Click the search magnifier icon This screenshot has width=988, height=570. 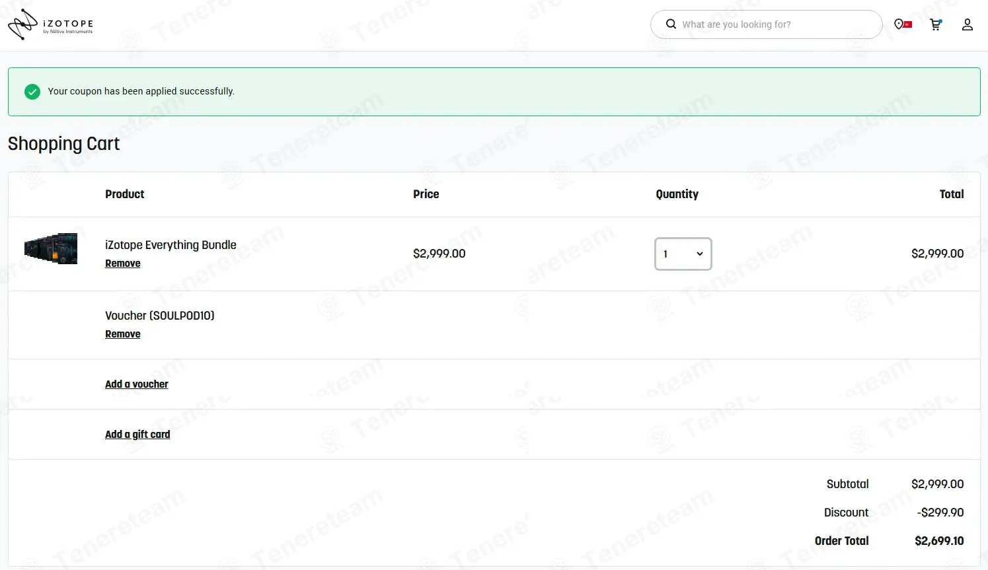[671, 24]
